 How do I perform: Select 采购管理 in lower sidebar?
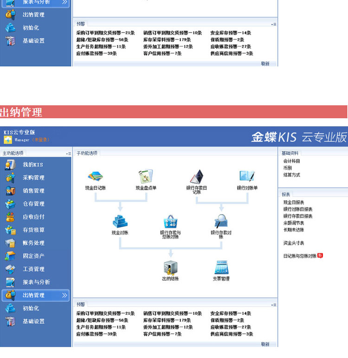(x=33, y=178)
